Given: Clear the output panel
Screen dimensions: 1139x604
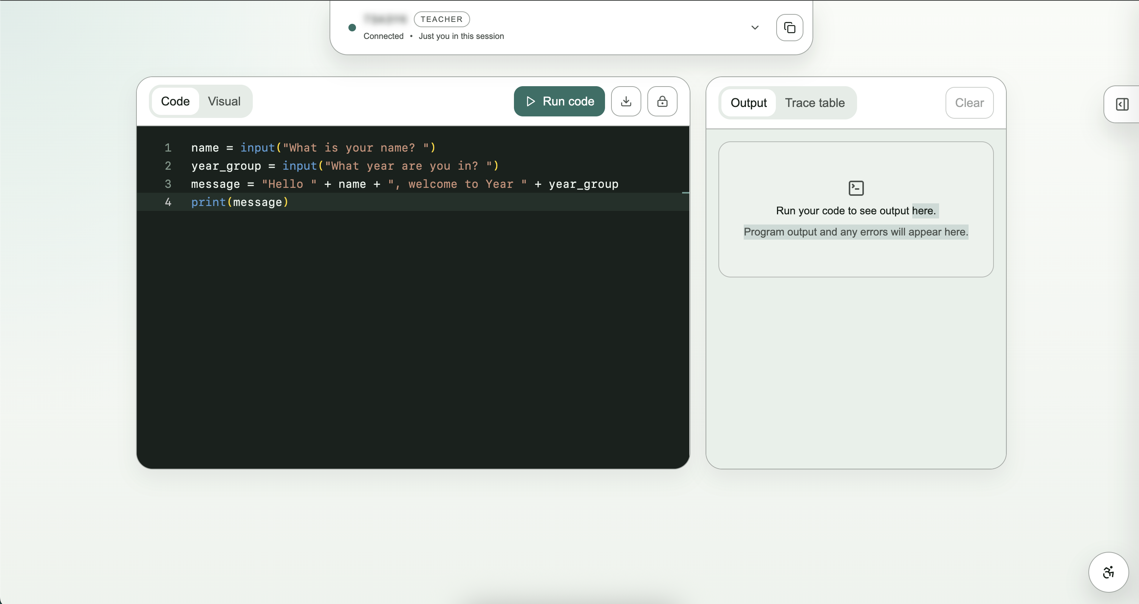Looking at the screenshot, I should pos(969,102).
